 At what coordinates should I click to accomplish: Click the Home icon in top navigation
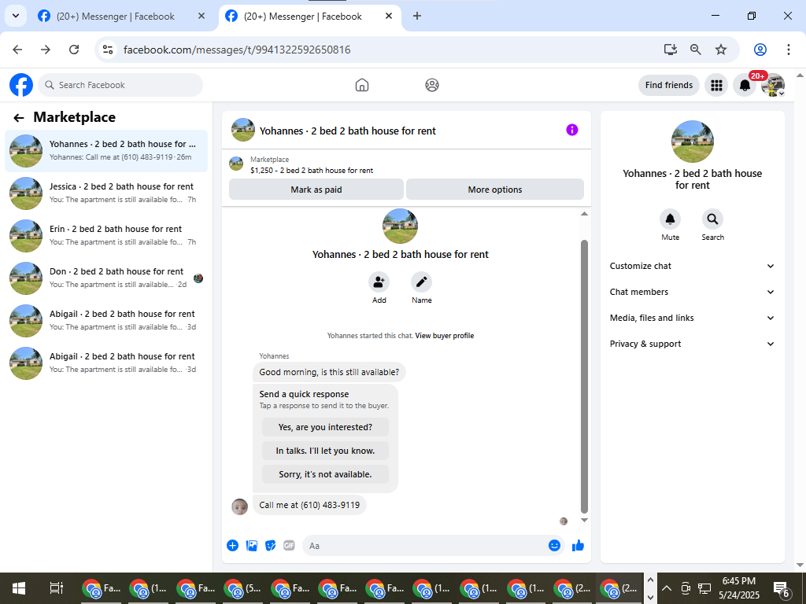362,85
